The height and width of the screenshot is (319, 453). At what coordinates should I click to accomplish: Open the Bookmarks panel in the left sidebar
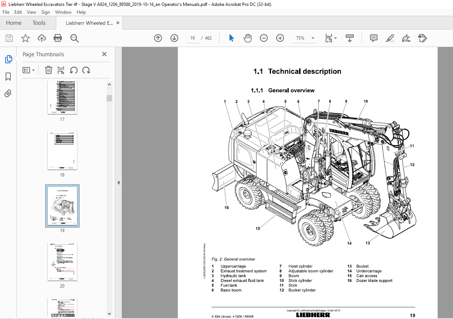(8, 77)
